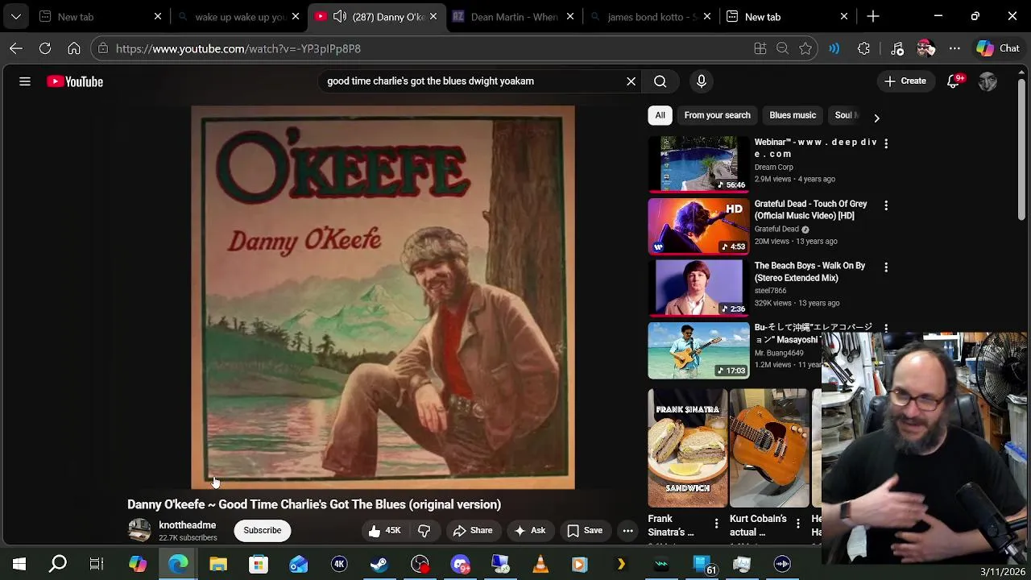Open apps-plus icon in address bar
The height and width of the screenshot is (580, 1031).
(x=760, y=48)
